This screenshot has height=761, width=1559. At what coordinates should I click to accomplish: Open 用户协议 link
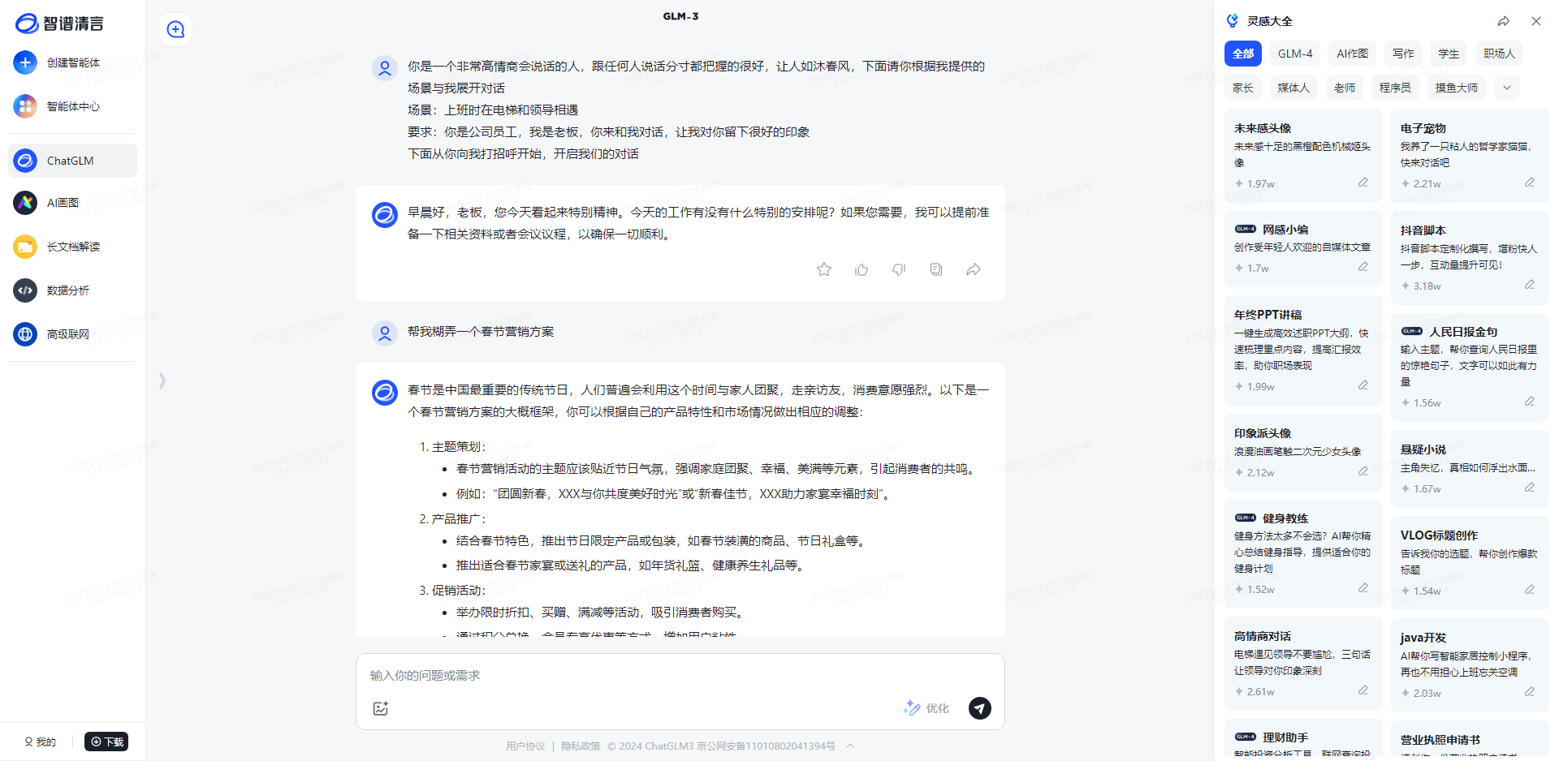tap(525, 746)
